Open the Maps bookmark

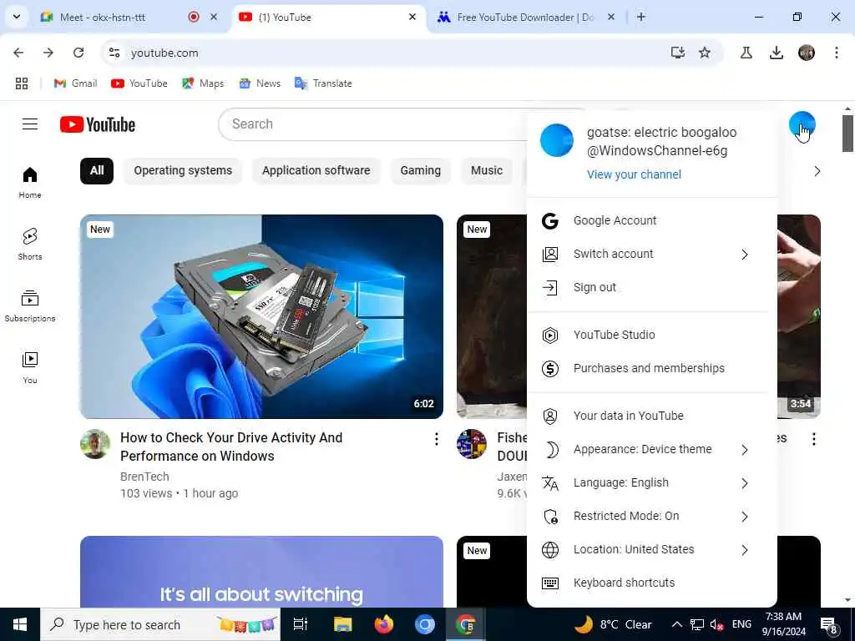point(203,83)
